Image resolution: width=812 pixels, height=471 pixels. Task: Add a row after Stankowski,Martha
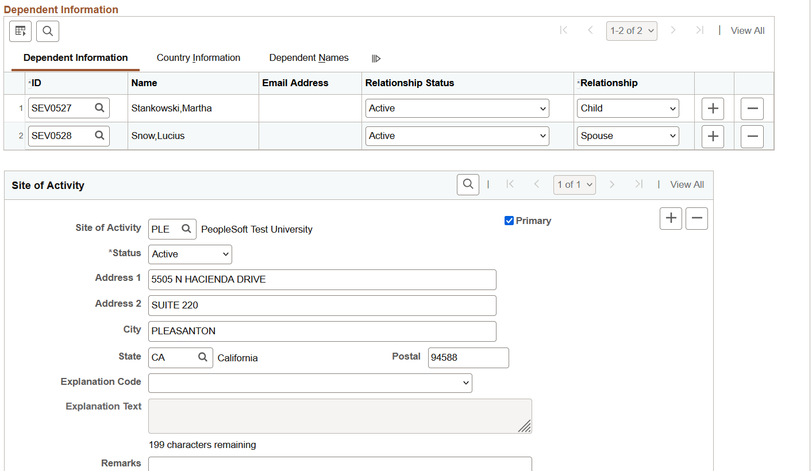[713, 109]
